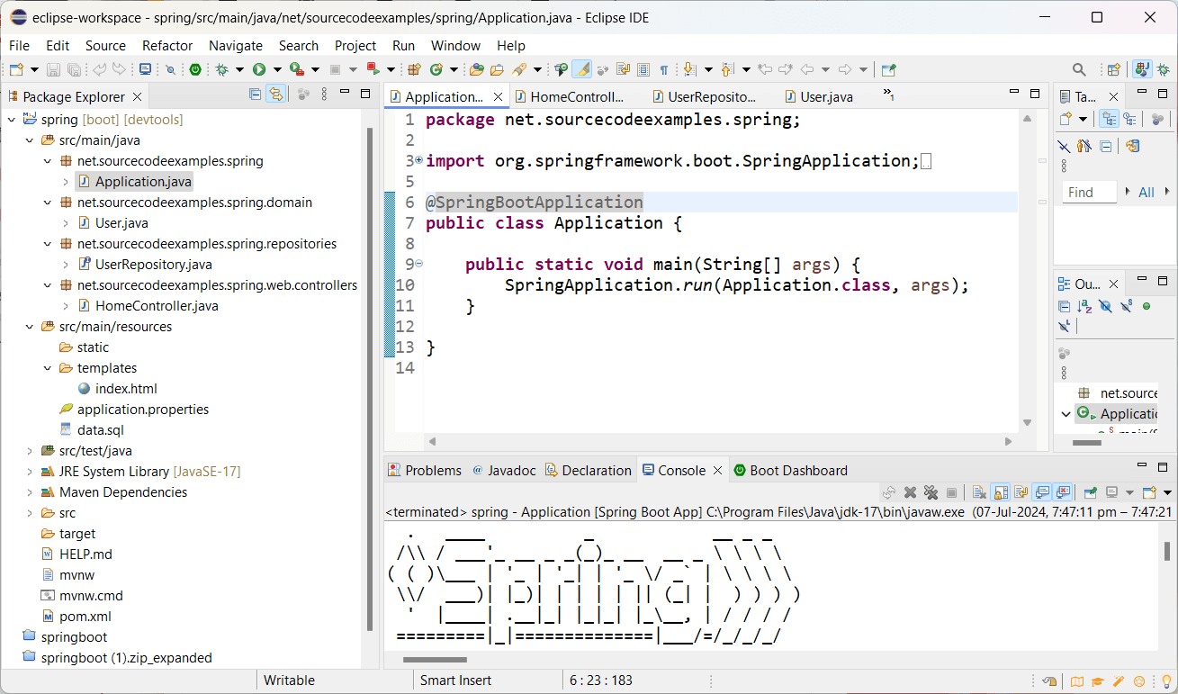The height and width of the screenshot is (694, 1178).
Task: Click the Open Type toolbar icon
Action: click(477, 69)
